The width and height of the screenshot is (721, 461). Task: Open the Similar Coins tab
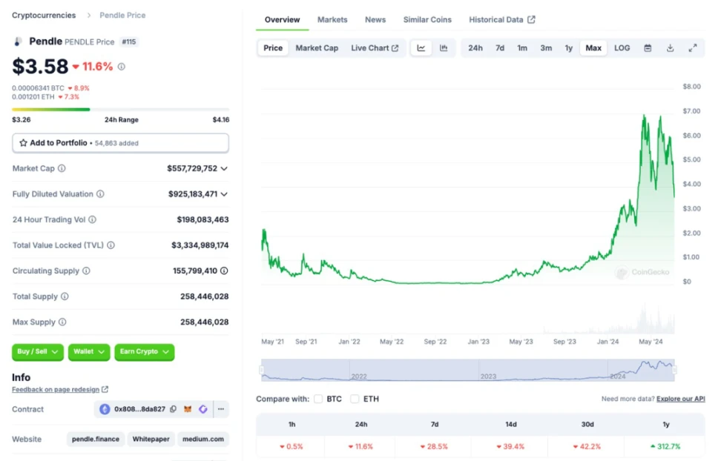click(427, 20)
